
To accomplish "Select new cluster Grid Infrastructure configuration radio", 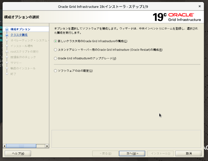I will [55, 41].
